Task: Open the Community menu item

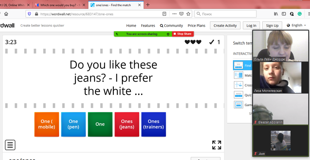Action: pos(171,26)
